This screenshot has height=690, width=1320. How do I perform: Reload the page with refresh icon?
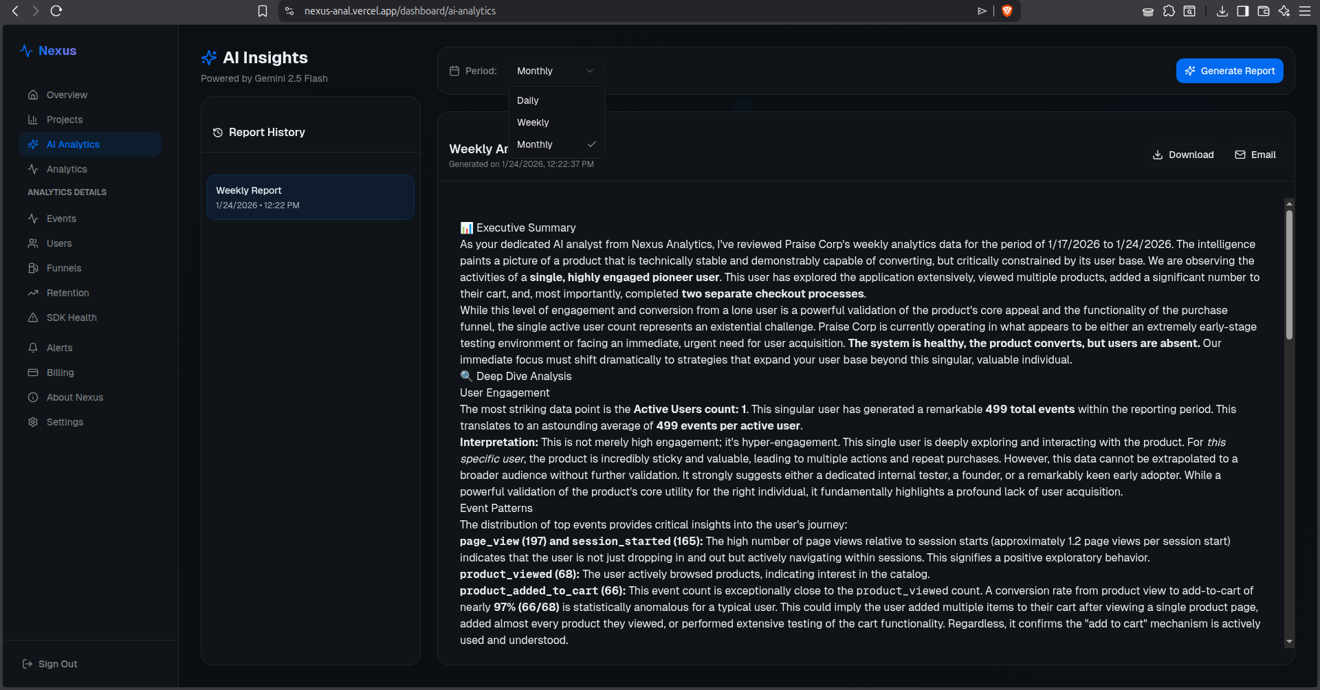[56, 11]
